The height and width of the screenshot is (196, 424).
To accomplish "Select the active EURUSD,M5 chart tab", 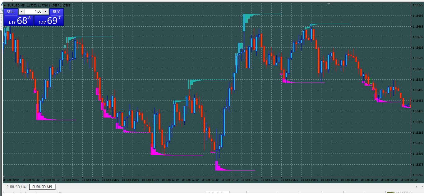I will coord(42,187).
